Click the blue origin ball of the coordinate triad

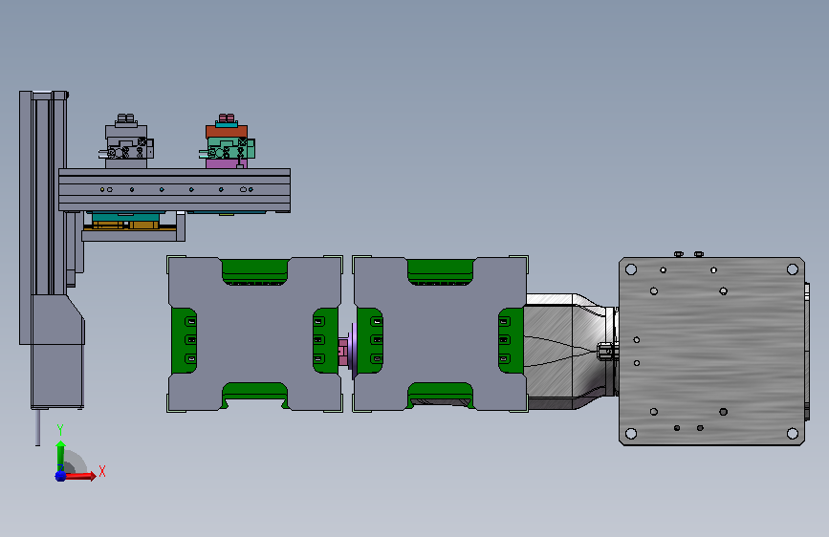point(60,476)
